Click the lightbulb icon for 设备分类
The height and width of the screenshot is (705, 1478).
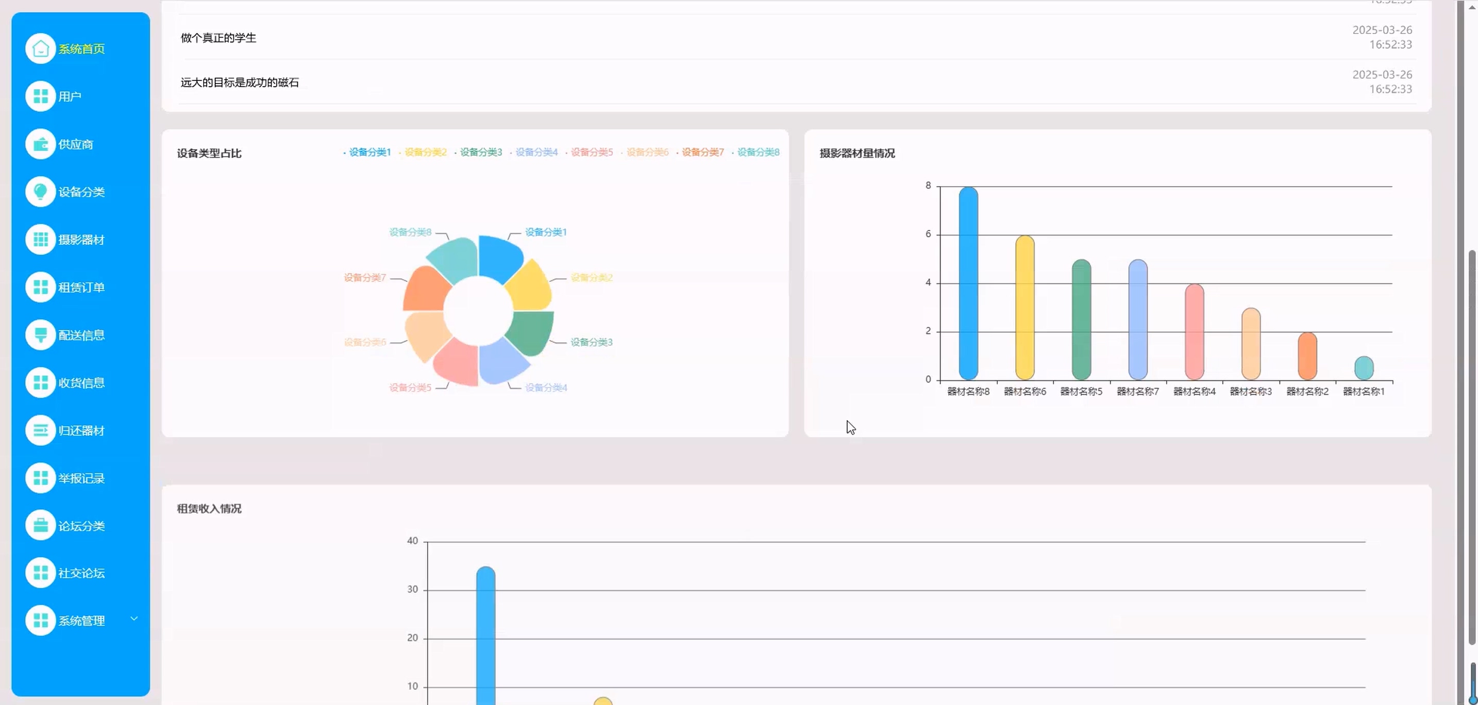point(40,192)
